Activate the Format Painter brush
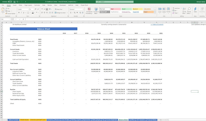This screenshot has width=206, height=121. pyautogui.click(x=6, y=13)
